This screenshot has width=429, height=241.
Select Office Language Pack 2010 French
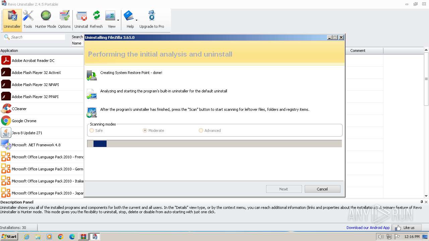tap(42, 157)
